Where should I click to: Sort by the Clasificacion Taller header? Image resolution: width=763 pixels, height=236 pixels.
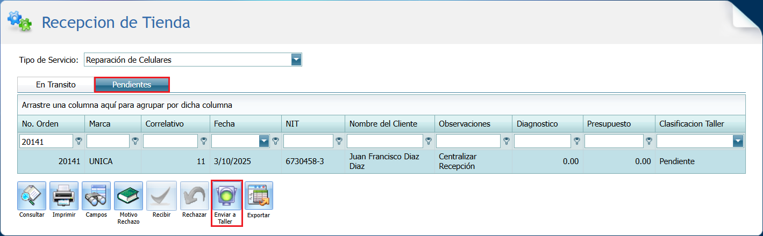point(700,124)
